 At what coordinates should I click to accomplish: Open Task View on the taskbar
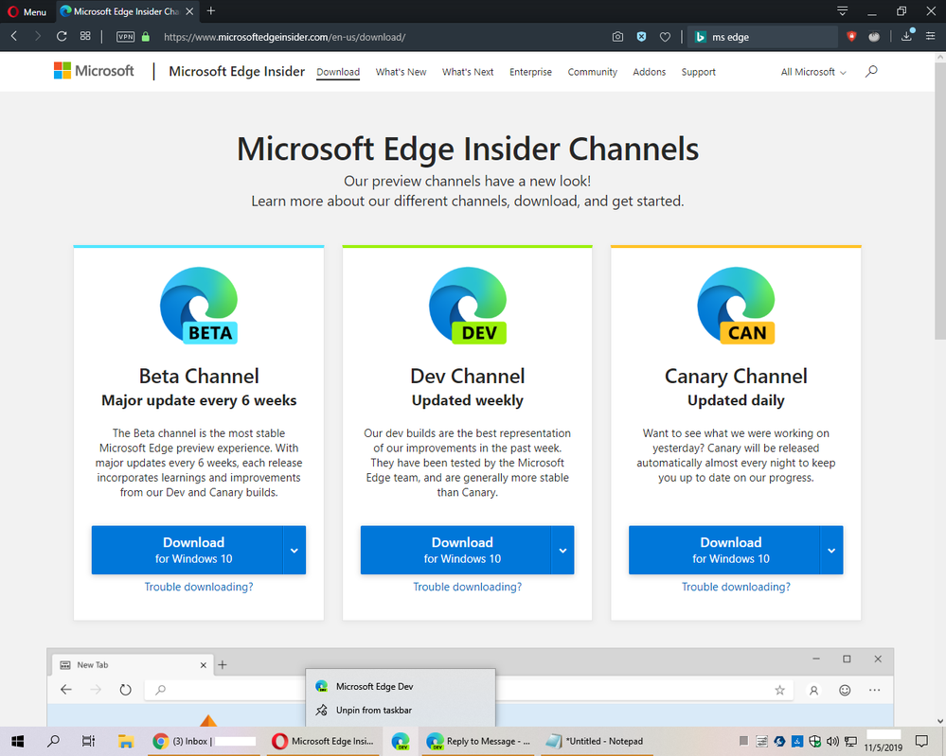pos(89,741)
